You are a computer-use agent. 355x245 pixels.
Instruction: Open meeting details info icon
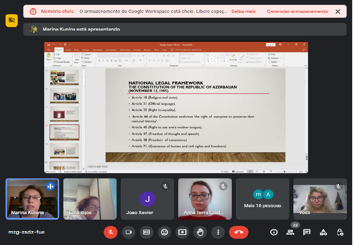pyautogui.click(x=274, y=232)
